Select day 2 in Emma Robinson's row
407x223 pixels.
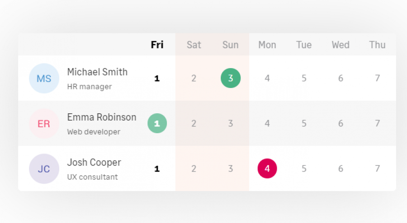tap(194, 123)
